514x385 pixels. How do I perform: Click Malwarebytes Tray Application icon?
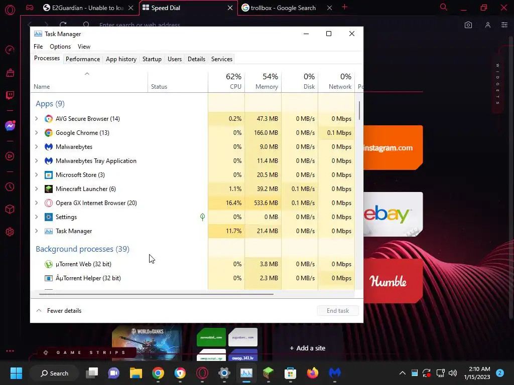click(x=49, y=161)
